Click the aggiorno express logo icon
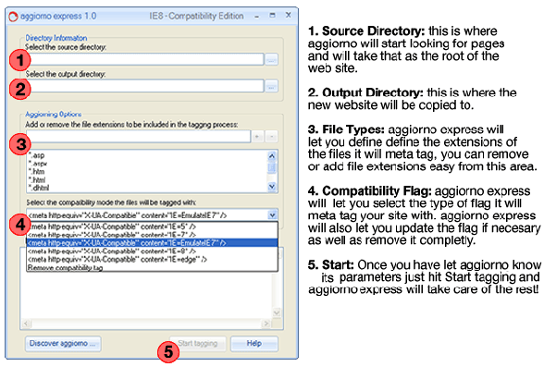 13,17
